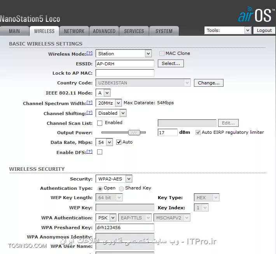Switch to the NETWORK tab
Image resolution: width=276 pixels, height=254 pixels.
click(74, 31)
